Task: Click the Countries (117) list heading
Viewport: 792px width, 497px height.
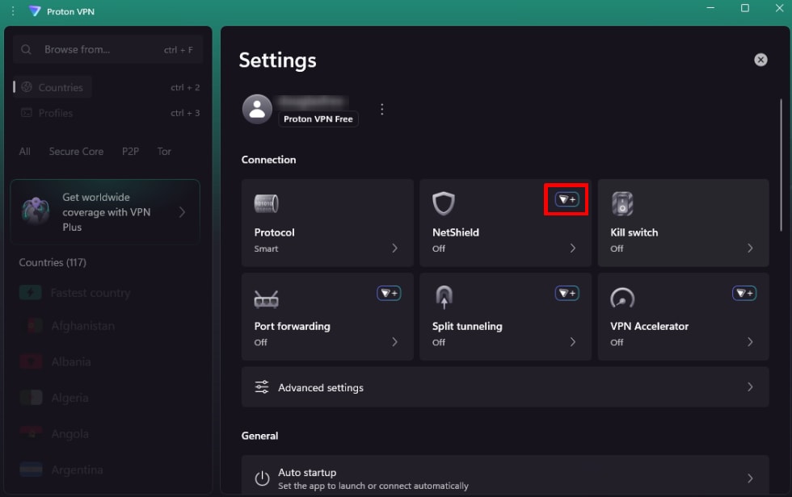Action: pos(53,262)
